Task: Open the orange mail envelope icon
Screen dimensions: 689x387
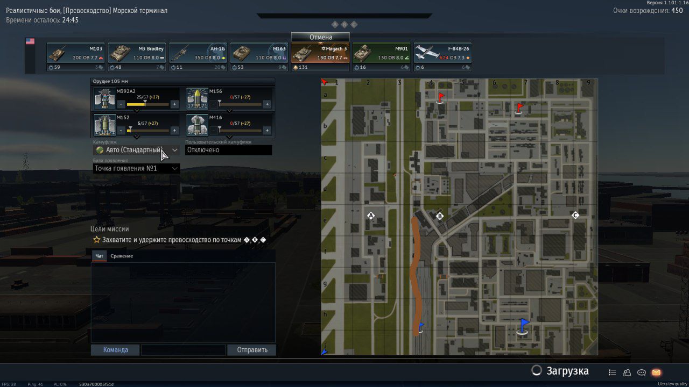Action: (x=656, y=372)
